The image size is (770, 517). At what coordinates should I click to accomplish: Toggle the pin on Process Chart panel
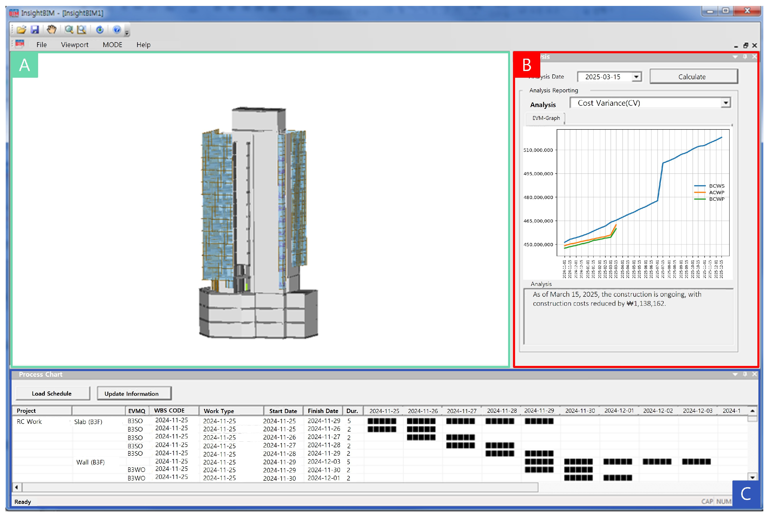[745, 374]
